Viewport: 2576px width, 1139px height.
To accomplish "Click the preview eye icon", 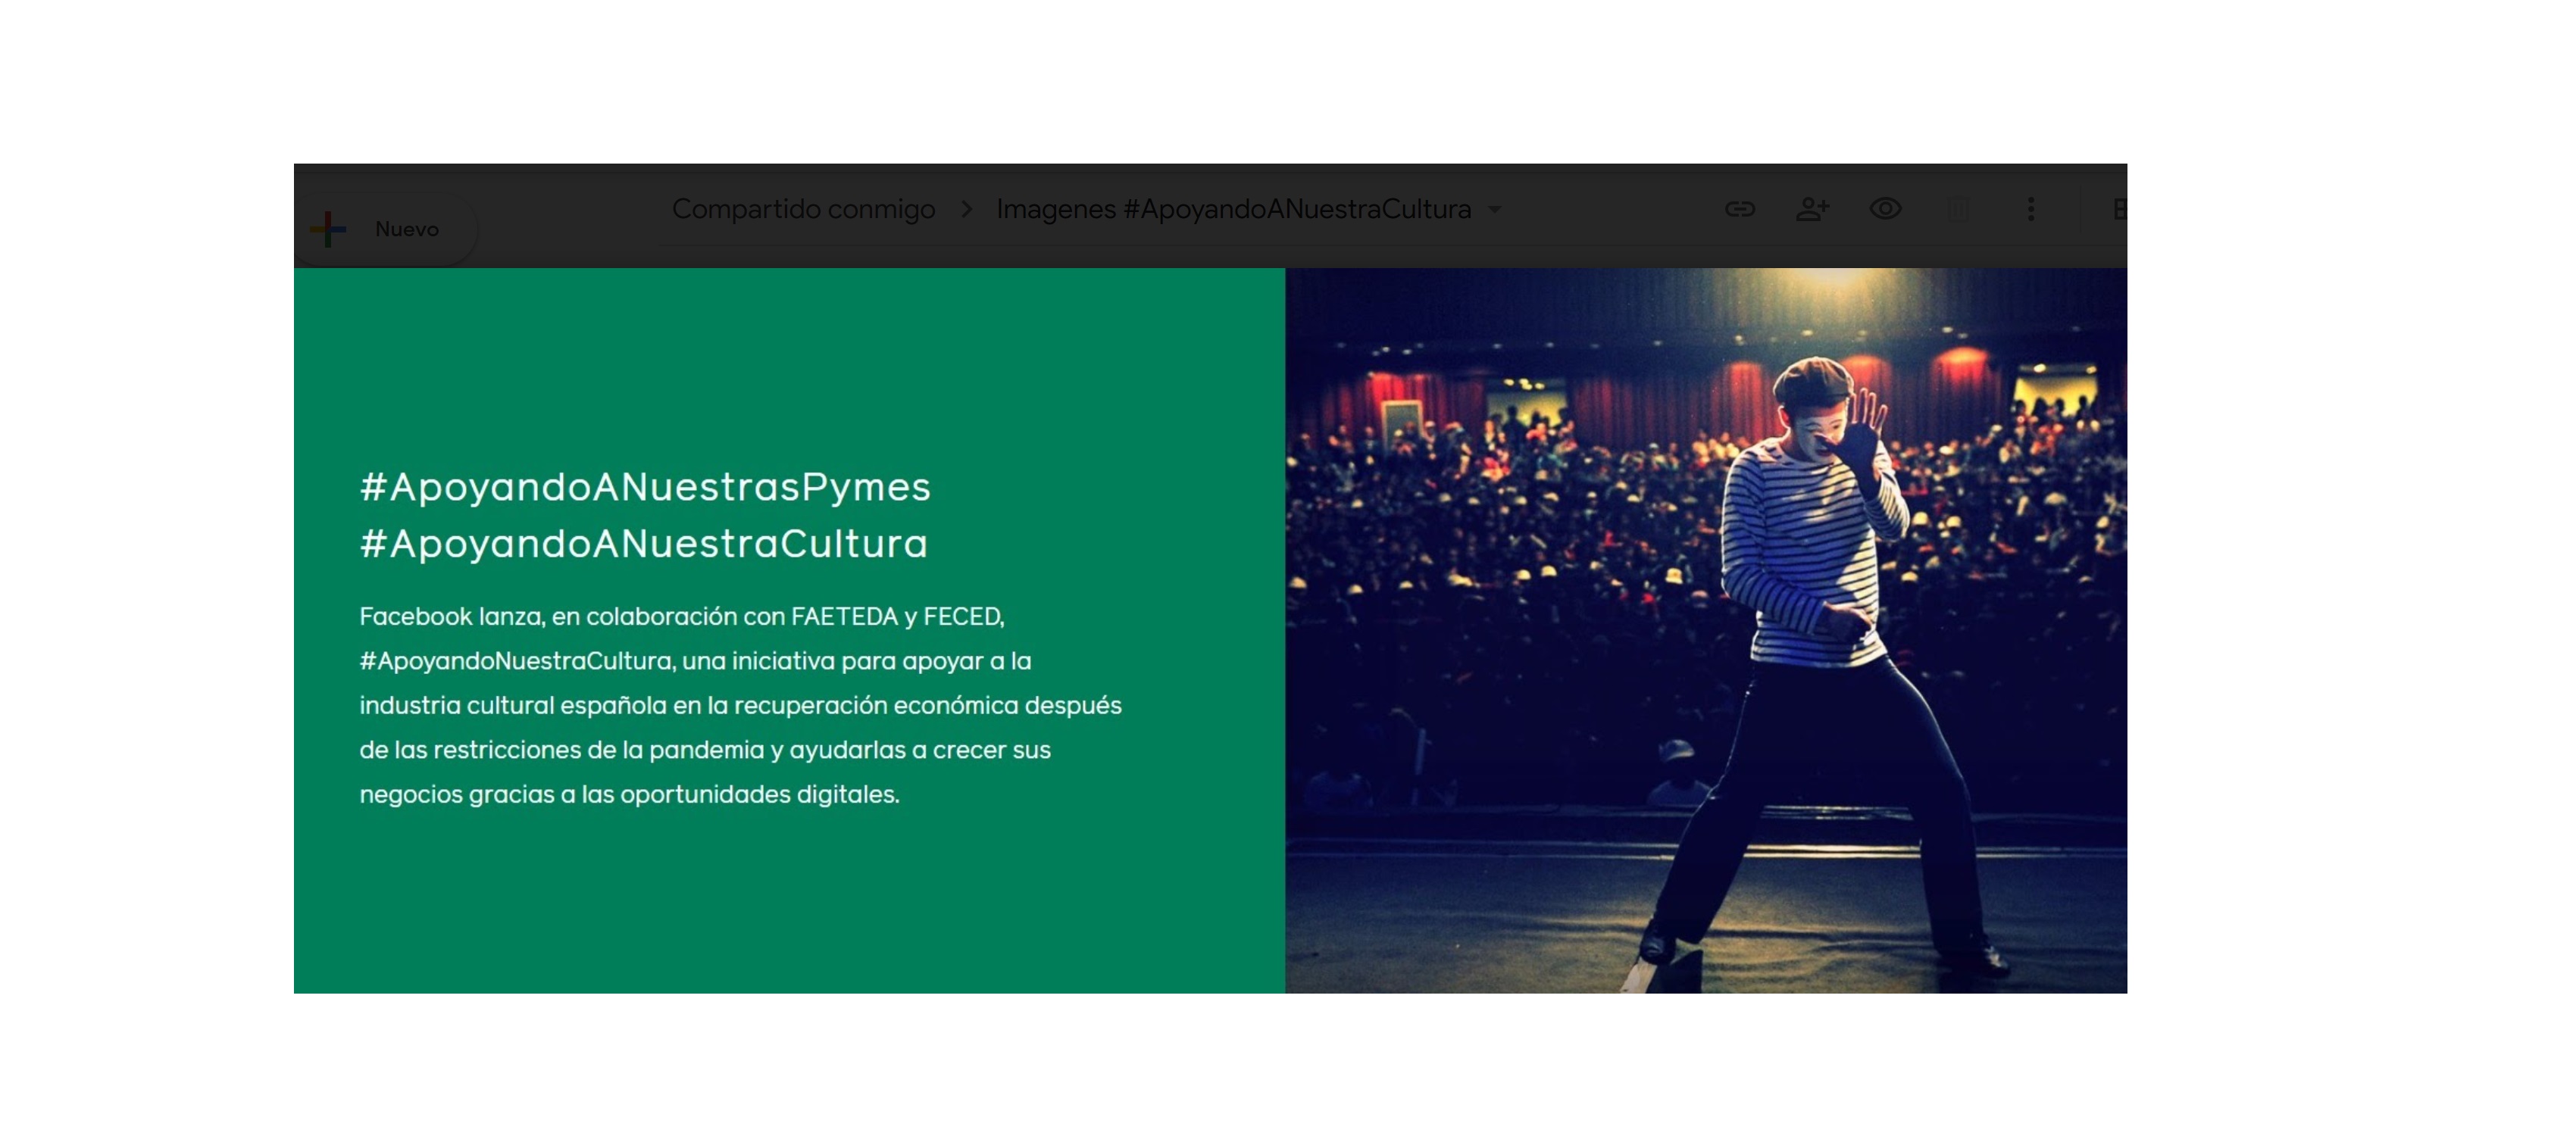I will click(1885, 209).
